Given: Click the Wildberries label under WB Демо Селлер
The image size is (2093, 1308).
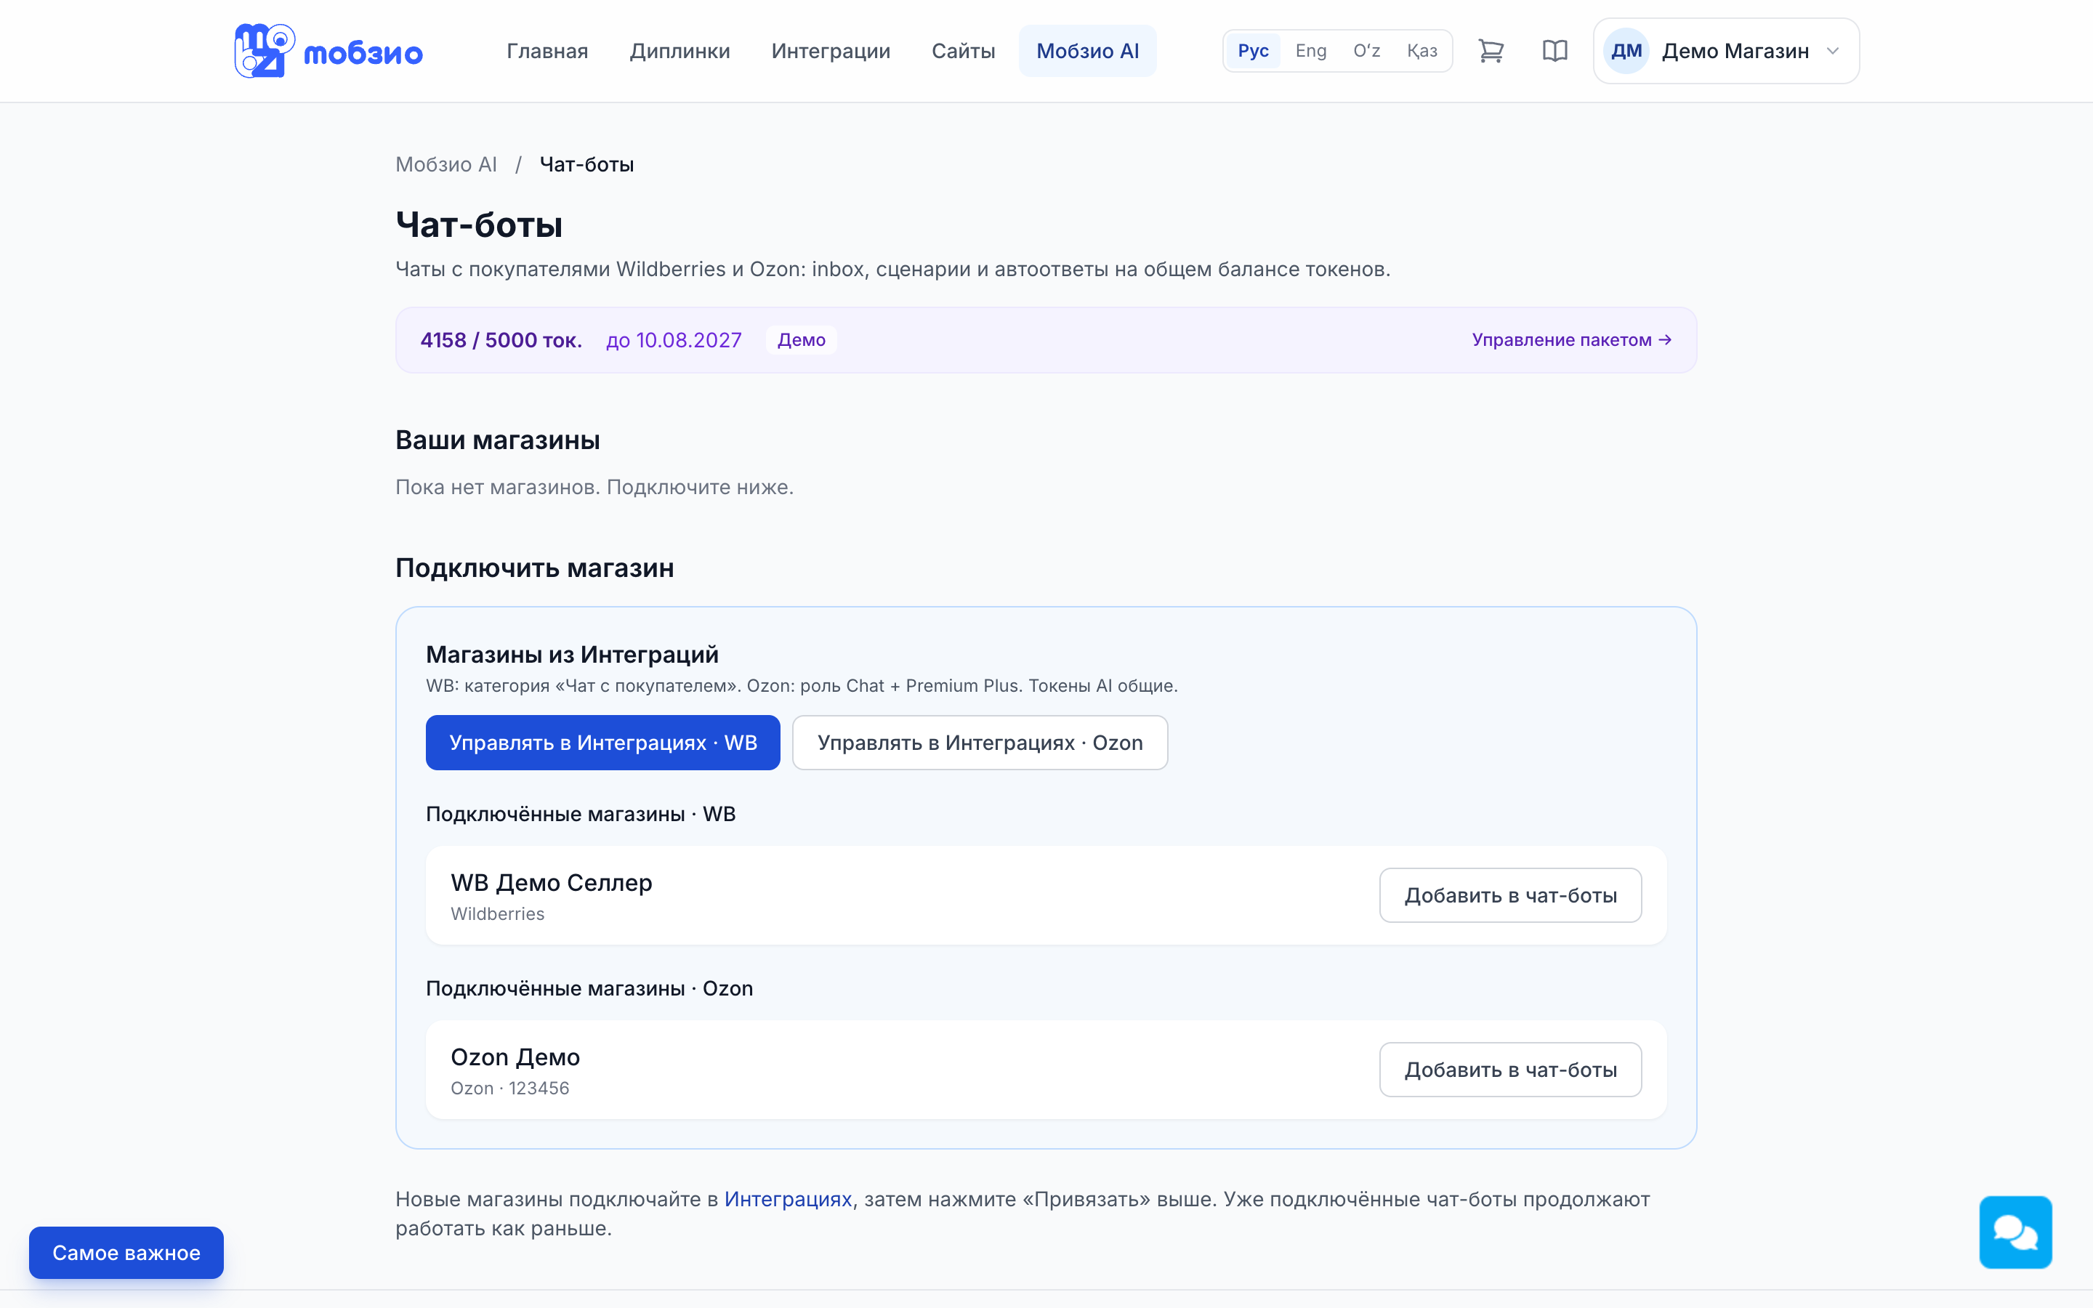Looking at the screenshot, I should tap(497, 913).
